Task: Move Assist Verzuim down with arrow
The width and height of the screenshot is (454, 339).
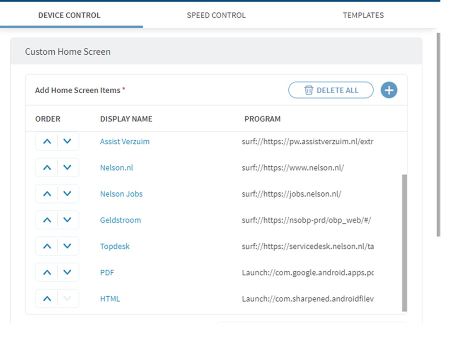Action: (68, 141)
